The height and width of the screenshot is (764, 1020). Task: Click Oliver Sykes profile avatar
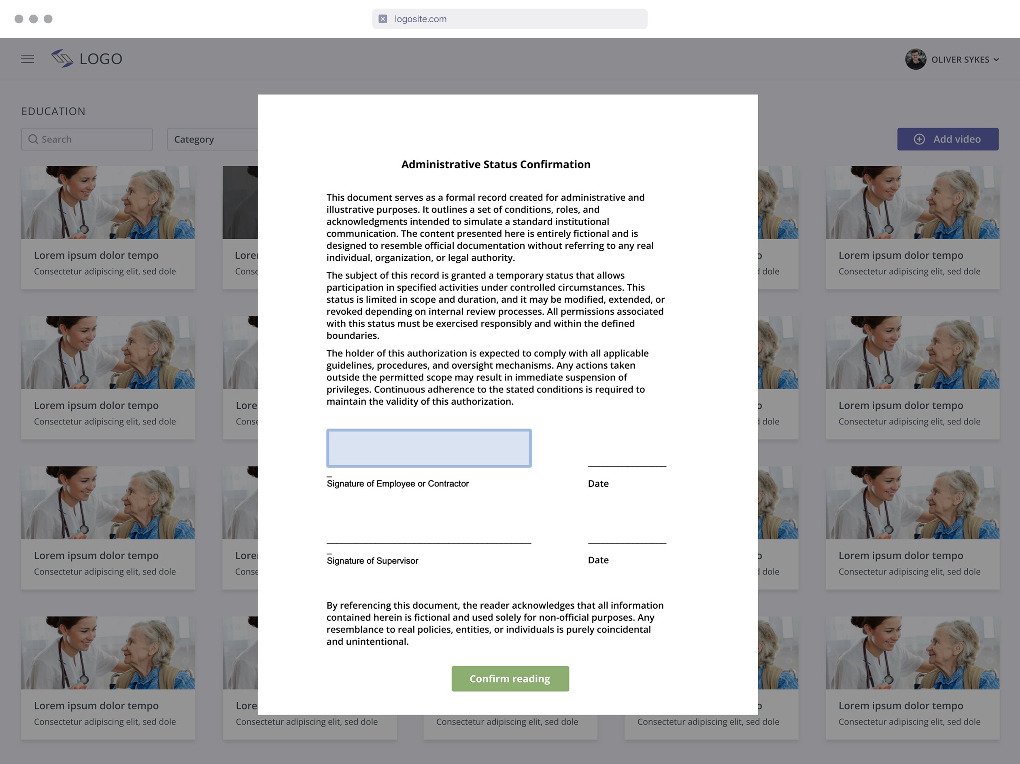915,59
